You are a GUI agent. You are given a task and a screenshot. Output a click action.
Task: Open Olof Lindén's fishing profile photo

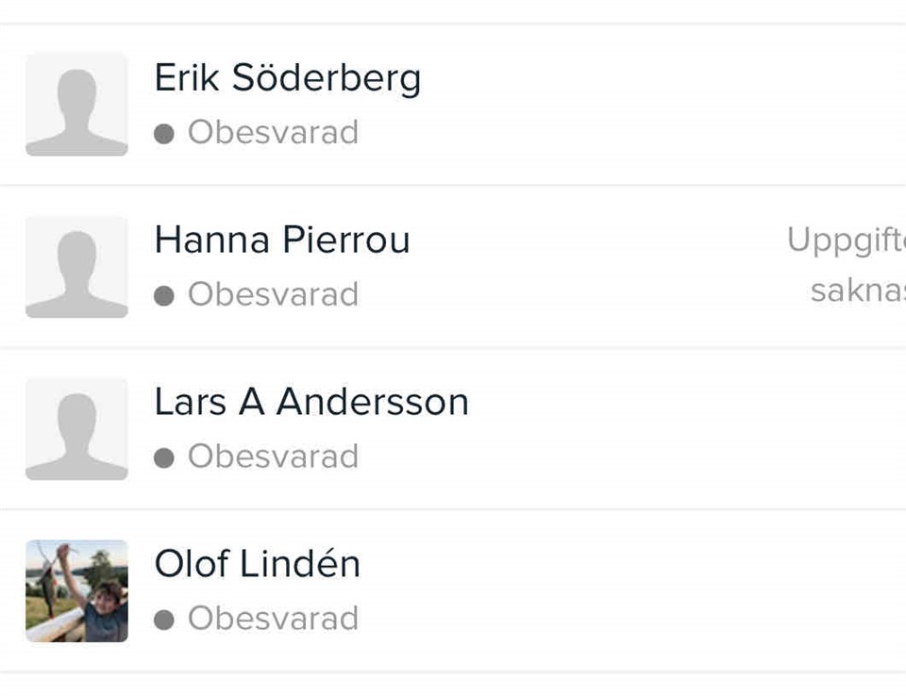click(x=76, y=591)
